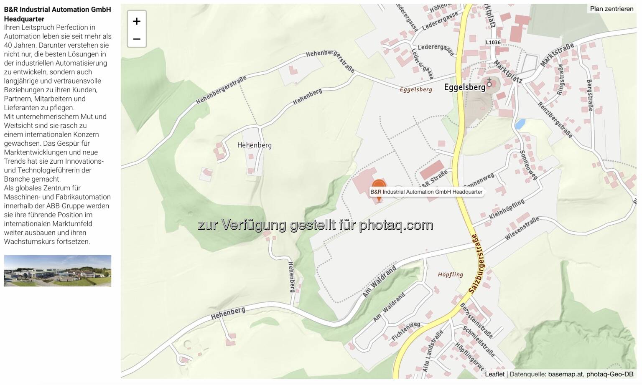The width and height of the screenshot is (642, 385).
Task: Click the L1036 road shield label
Action: point(493,42)
